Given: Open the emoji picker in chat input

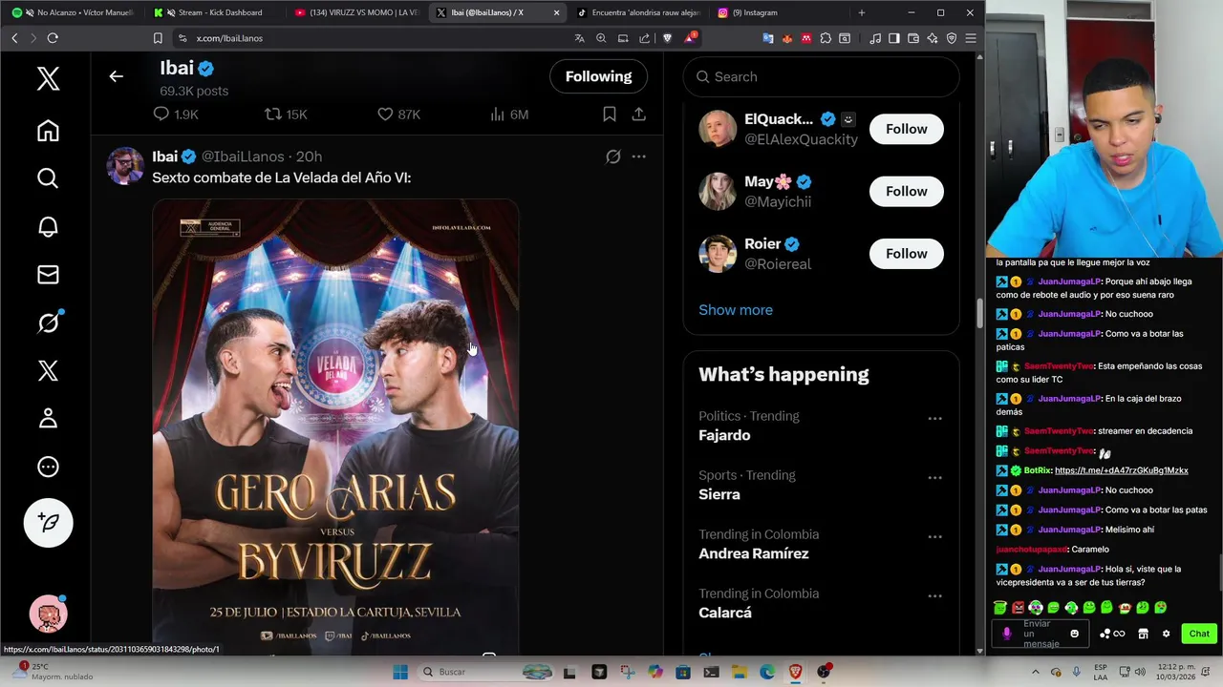Looking at the screenshot, I should (x=1074, y=634).
